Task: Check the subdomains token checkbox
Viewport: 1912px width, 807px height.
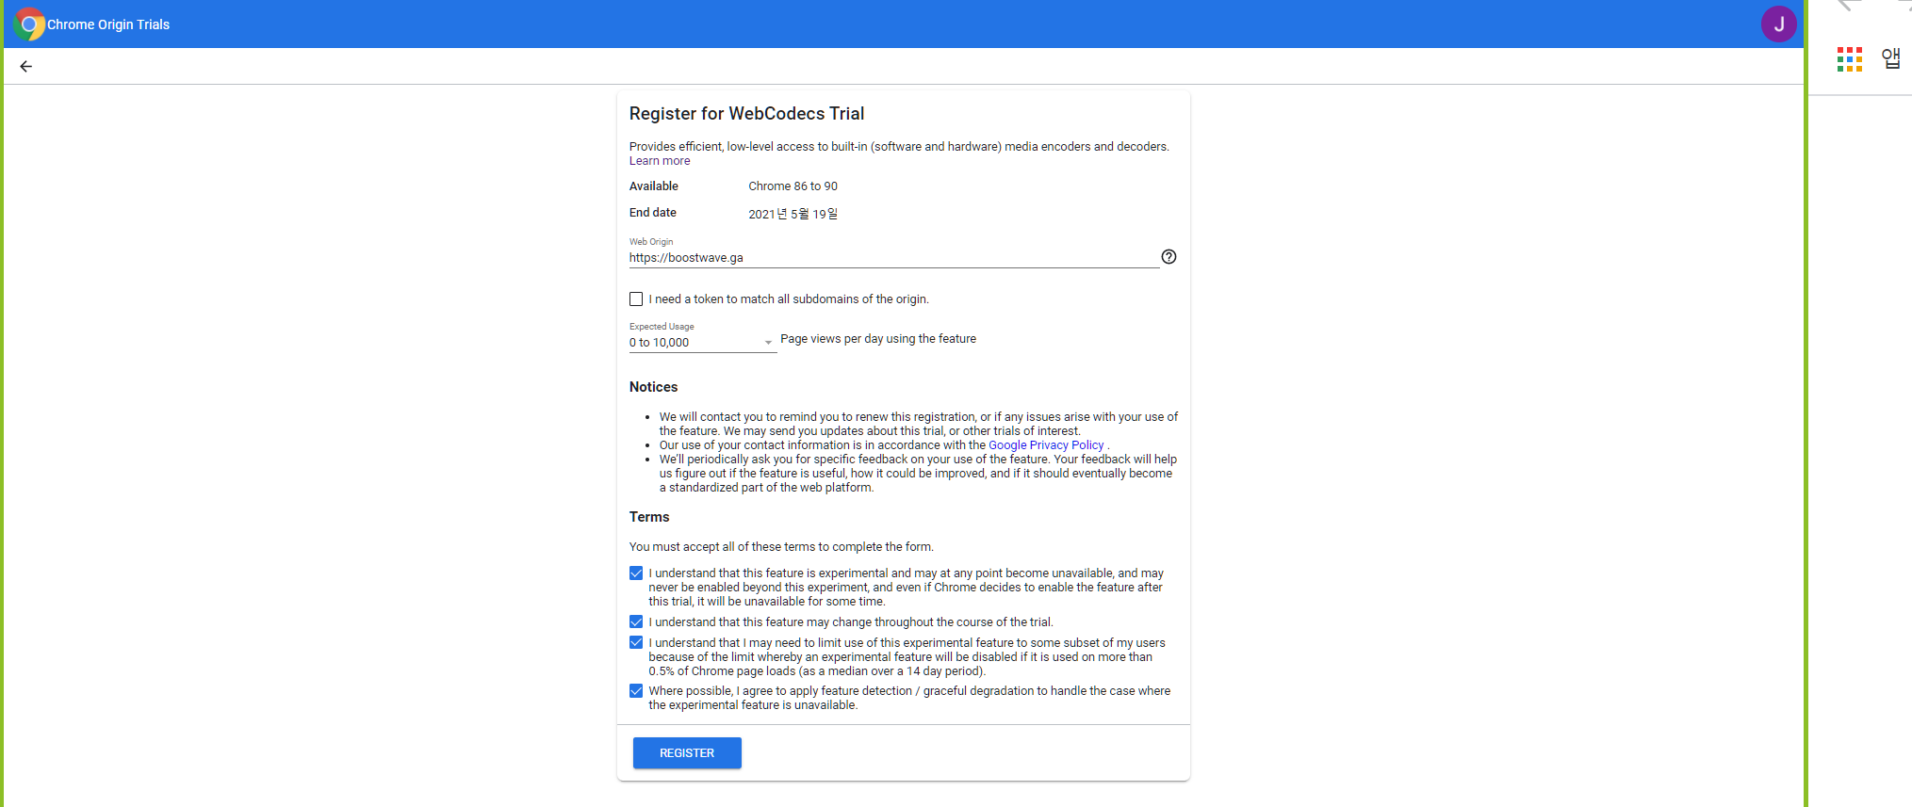Action: pos(636,299)
